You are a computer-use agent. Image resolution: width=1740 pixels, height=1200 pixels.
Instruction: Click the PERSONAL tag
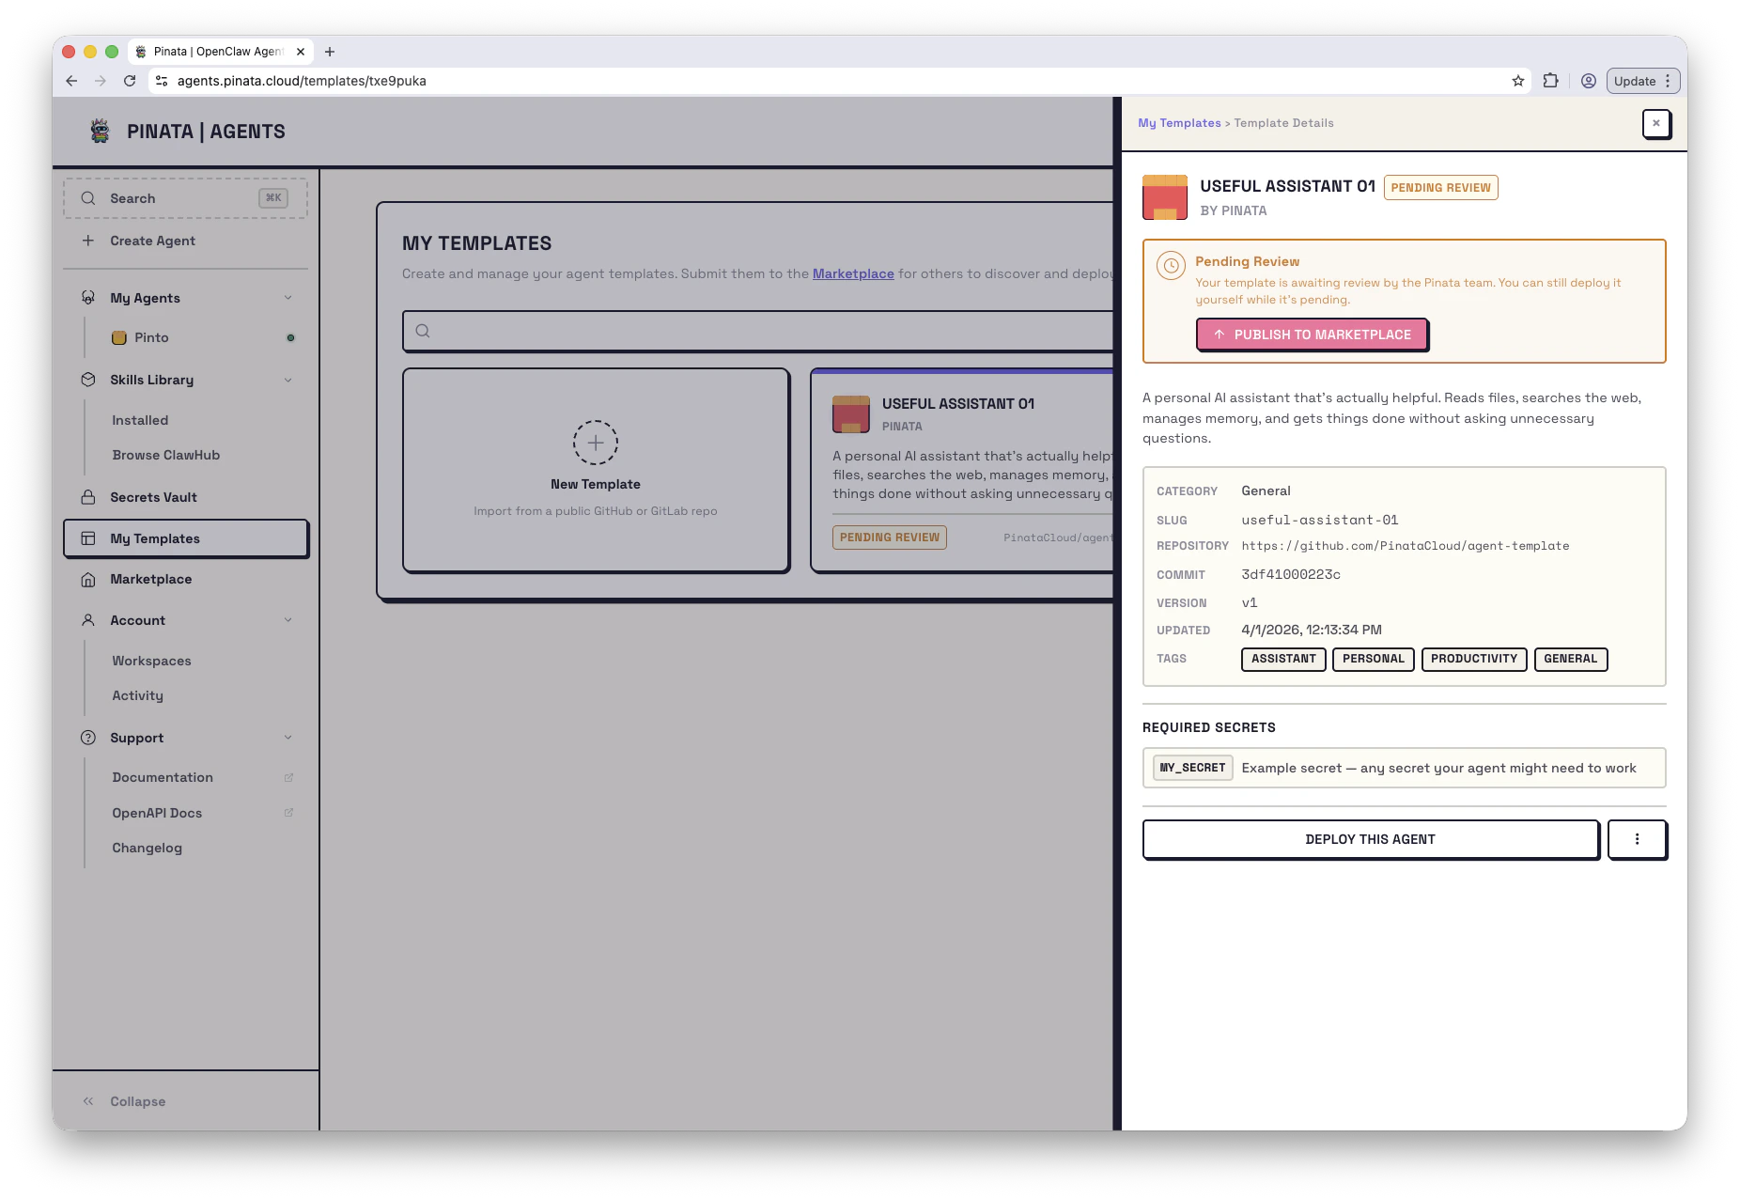[1374, 659]
